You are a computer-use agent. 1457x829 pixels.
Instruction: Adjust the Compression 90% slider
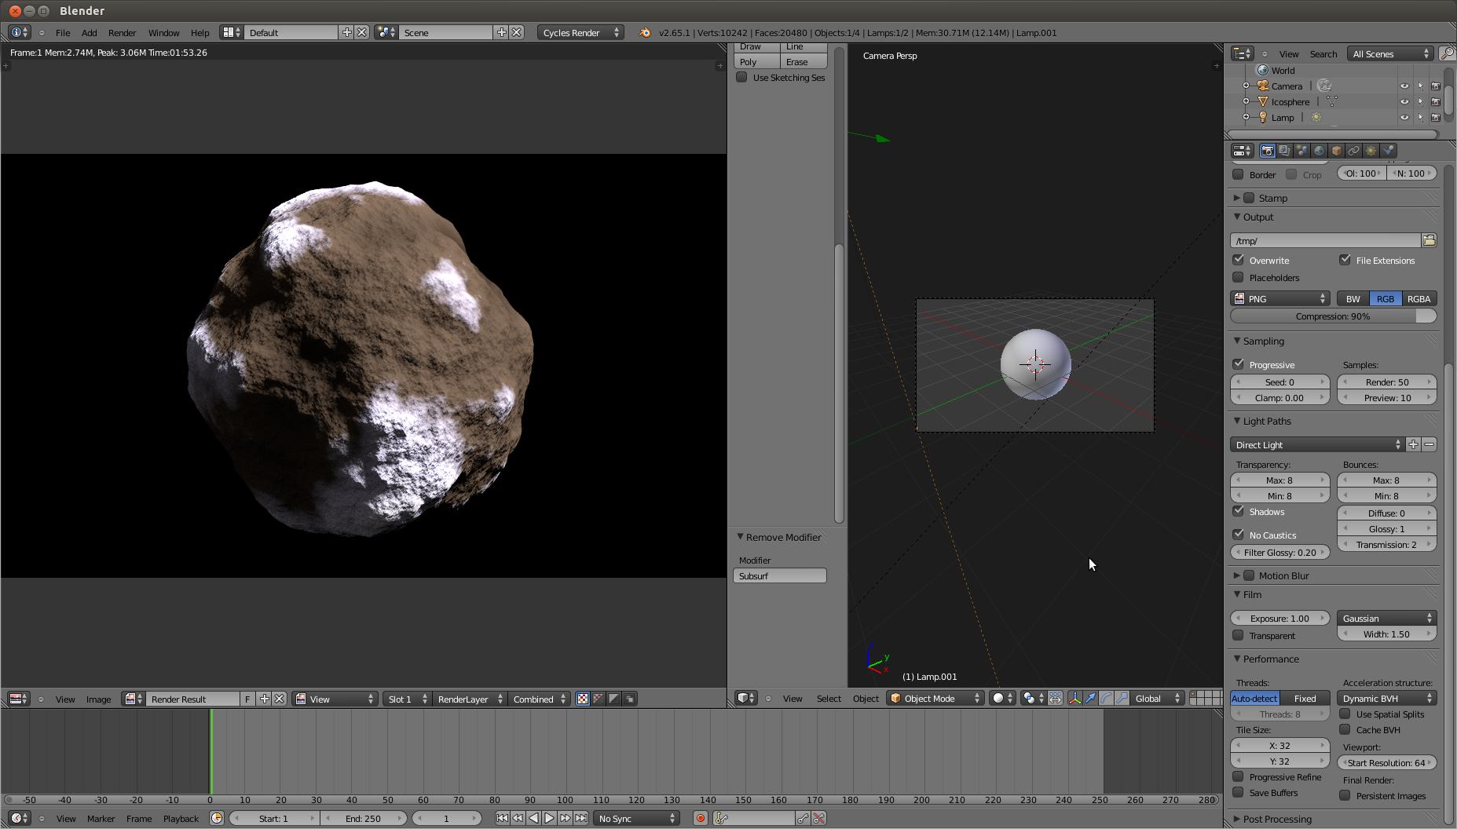pos(1333,316)
